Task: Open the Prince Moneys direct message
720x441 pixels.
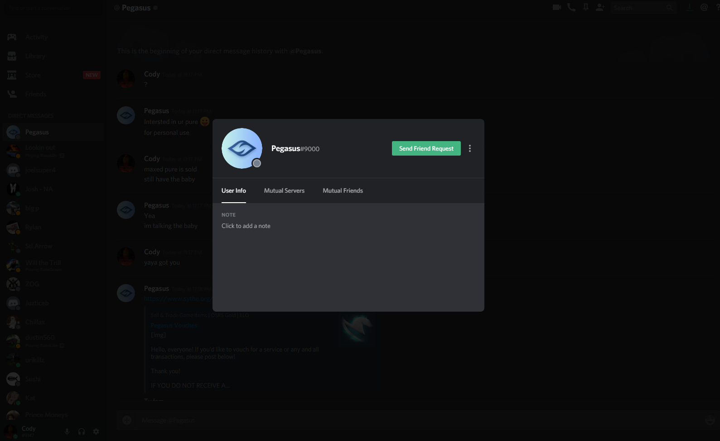Action: tap(53, 415)
